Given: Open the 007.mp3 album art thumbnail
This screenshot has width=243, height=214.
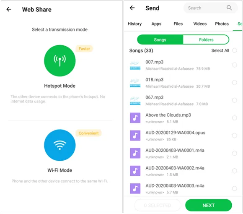Looking at the screenshot, I should click(135, 65).
